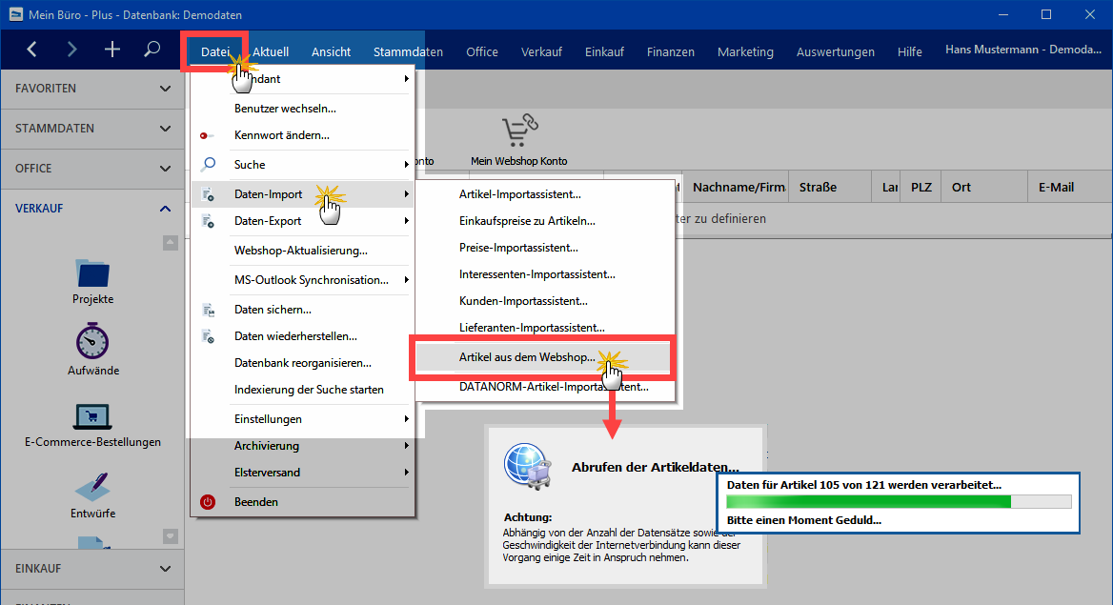Viewport: 1113px width, 605px height.
Task: Click the Daten-Export icon in menu
Action: point(208,222)
